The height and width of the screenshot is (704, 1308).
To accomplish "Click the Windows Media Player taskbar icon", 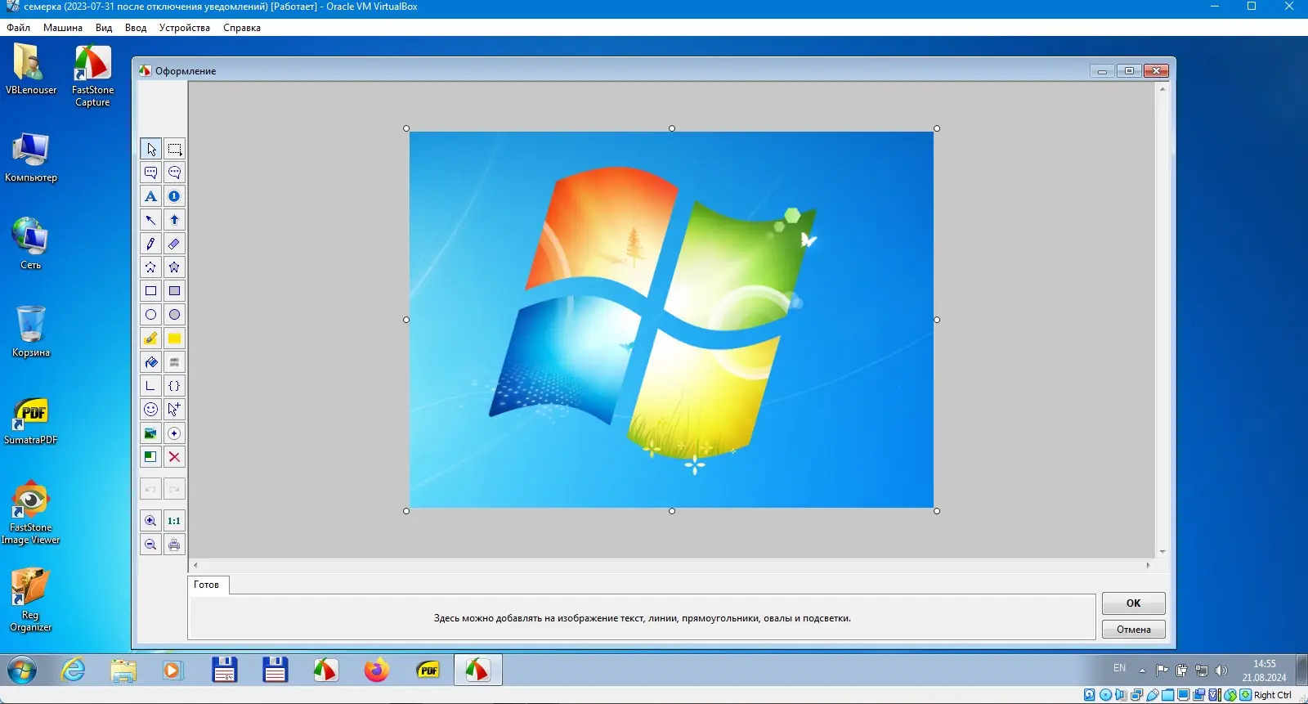I will [x=172, y=670].
